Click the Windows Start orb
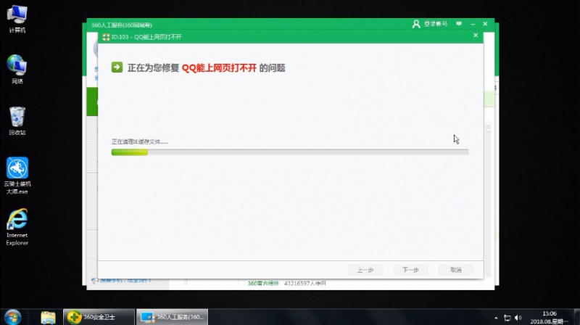The height and width of the screenshot is (325, 580). 12,317
